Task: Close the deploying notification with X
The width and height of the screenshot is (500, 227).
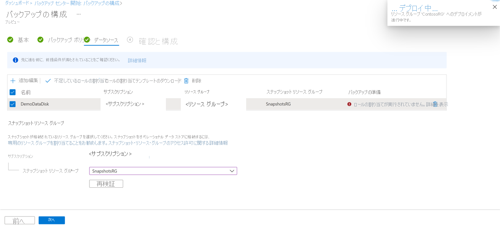Action: point(495,7)
